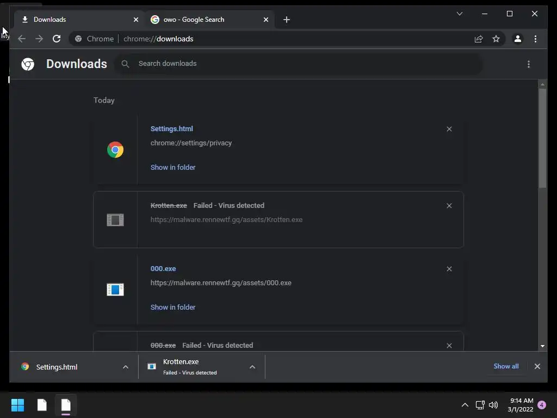Reload the downloads page

point(57,39)
